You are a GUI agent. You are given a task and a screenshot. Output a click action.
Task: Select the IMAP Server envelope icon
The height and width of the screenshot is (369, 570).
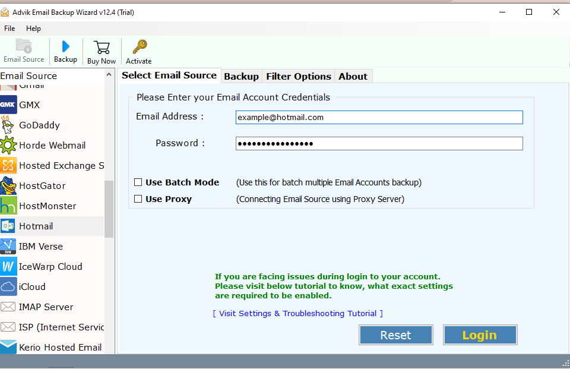click(x=8, y=307)
